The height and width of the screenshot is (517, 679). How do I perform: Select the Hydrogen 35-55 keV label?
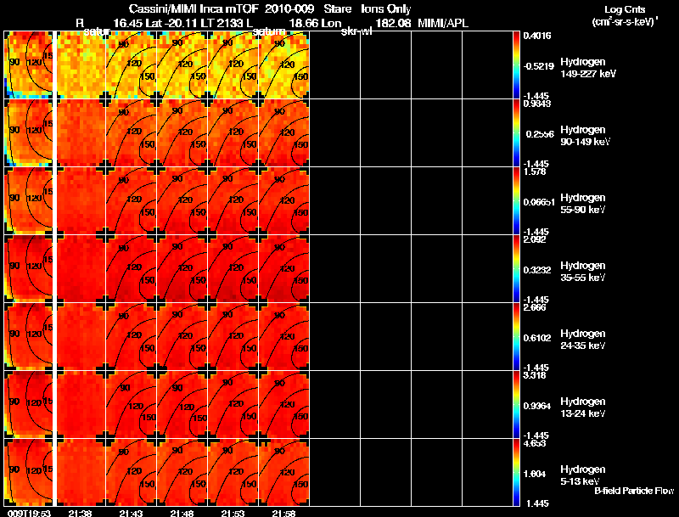(583, 272)
